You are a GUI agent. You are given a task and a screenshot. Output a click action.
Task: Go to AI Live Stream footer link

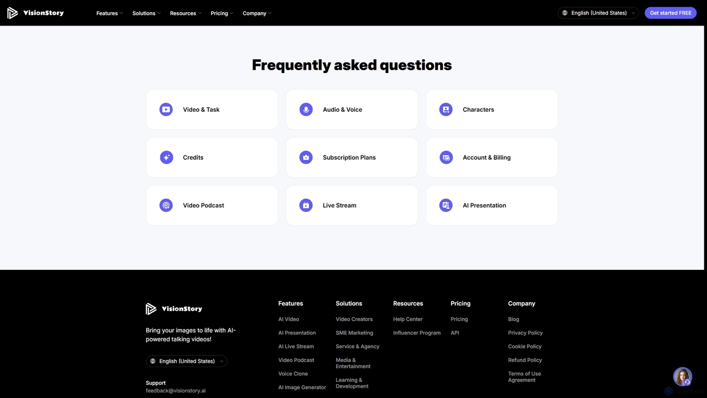tap(296, 347)
